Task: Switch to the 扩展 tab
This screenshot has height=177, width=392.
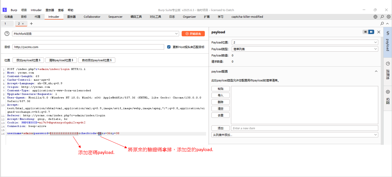Action: (207, 17)
